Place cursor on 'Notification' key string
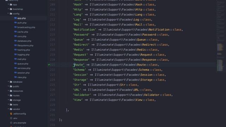Screen dimensions: 226x127 [x=84, y=30]
